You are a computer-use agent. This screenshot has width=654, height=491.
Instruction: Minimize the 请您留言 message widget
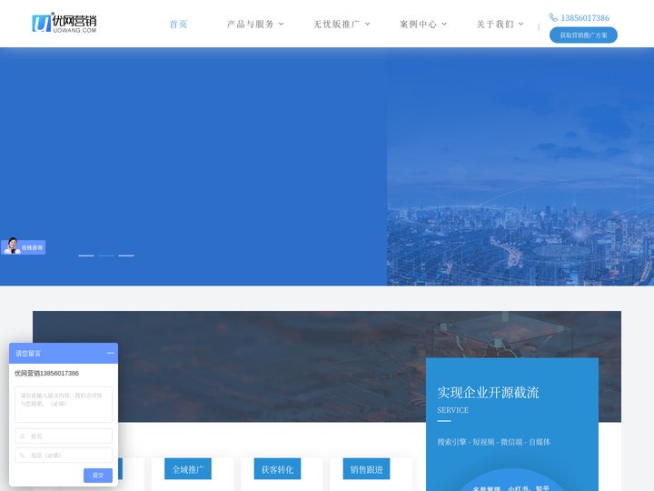[111, 353]
